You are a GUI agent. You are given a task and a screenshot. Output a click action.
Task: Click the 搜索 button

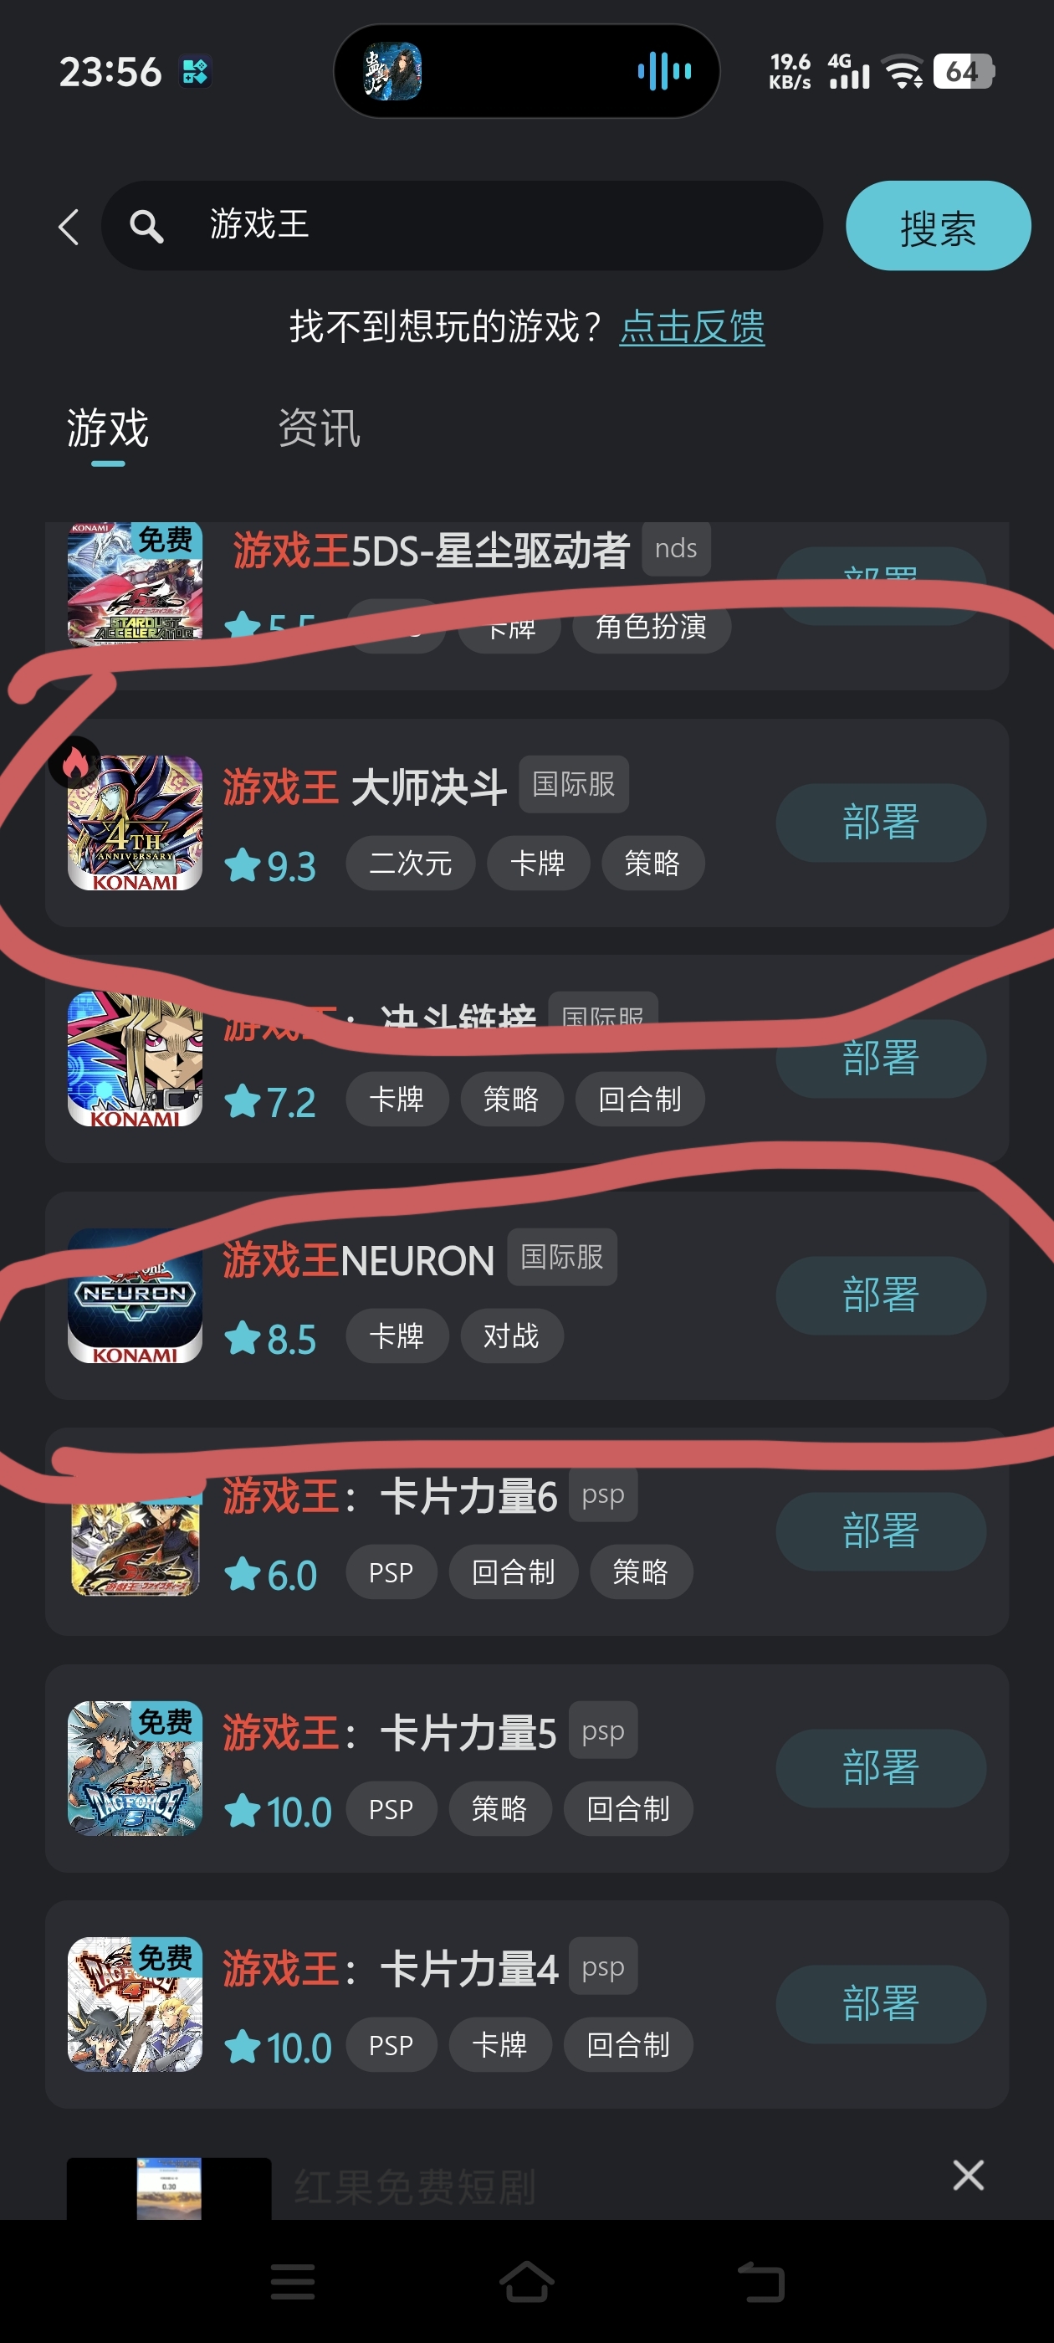tap(938, 226)
